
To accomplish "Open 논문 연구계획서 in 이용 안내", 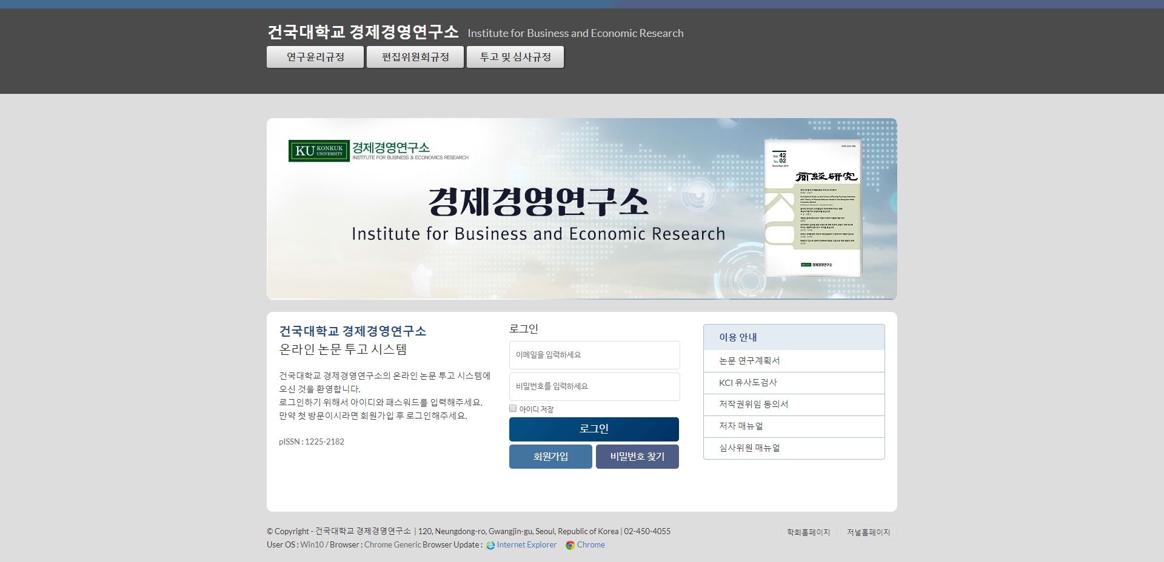I will (x=794, y=361).
